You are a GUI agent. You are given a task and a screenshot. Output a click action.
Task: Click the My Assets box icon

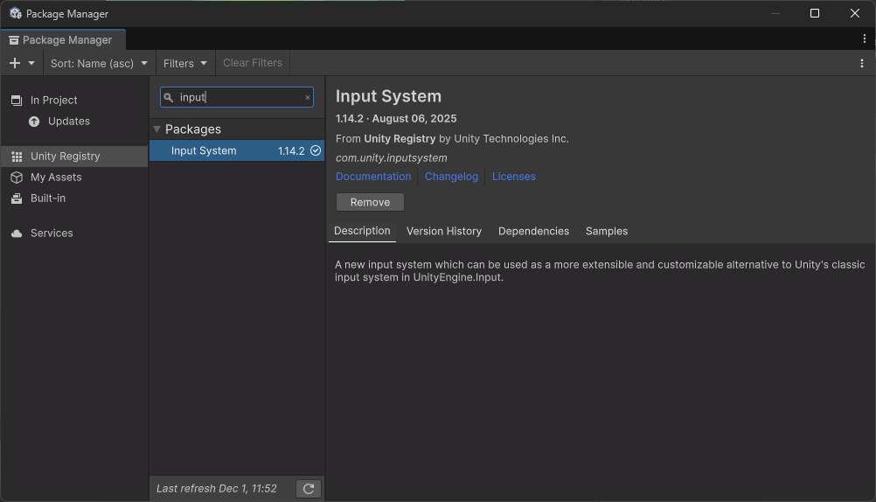[17, 178]
